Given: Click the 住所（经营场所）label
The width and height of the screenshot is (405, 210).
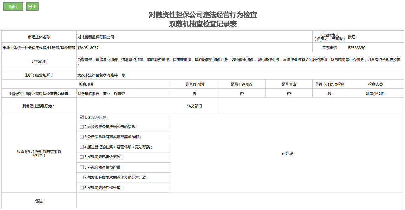Looking at the screenshot, I should click(39, 75).
